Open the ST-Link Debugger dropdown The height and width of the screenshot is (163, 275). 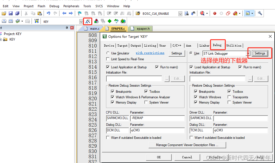[x=248, y=53]
